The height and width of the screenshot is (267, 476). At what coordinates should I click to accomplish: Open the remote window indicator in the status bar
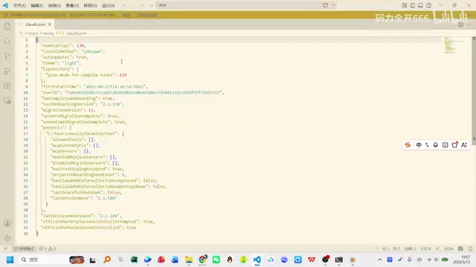(5, 248)
